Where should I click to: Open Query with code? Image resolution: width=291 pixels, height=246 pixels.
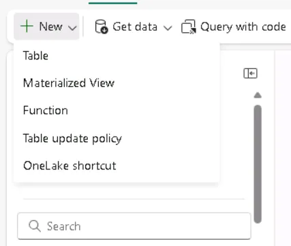point(234,27)
